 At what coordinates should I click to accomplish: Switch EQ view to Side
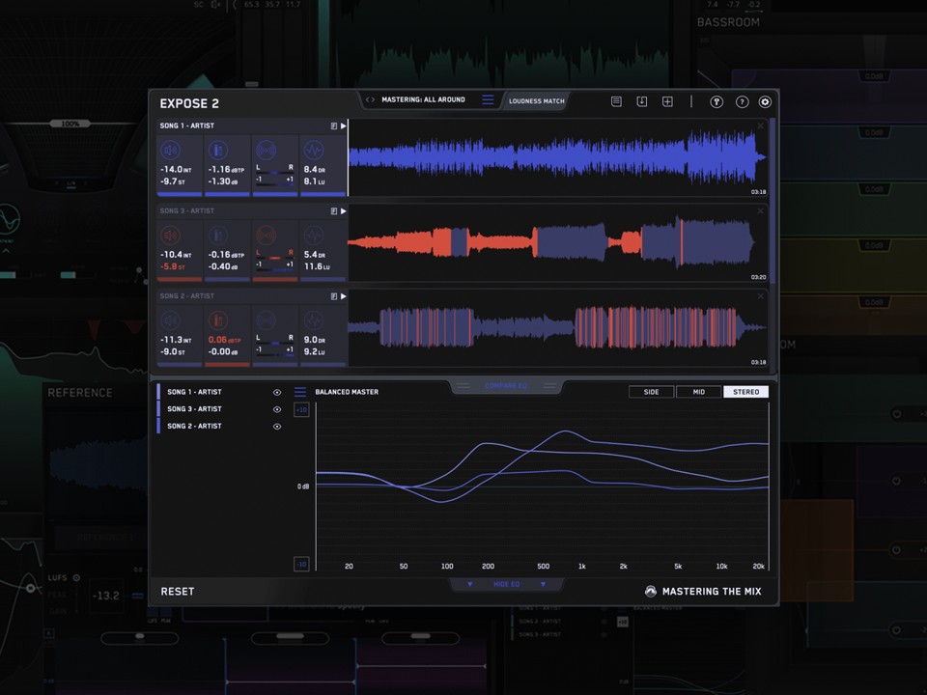point(651,392)
